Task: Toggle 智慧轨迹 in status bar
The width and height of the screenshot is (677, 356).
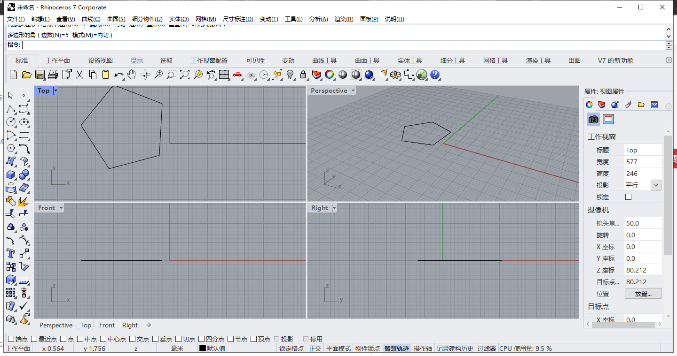Action: tap(397, 348)
